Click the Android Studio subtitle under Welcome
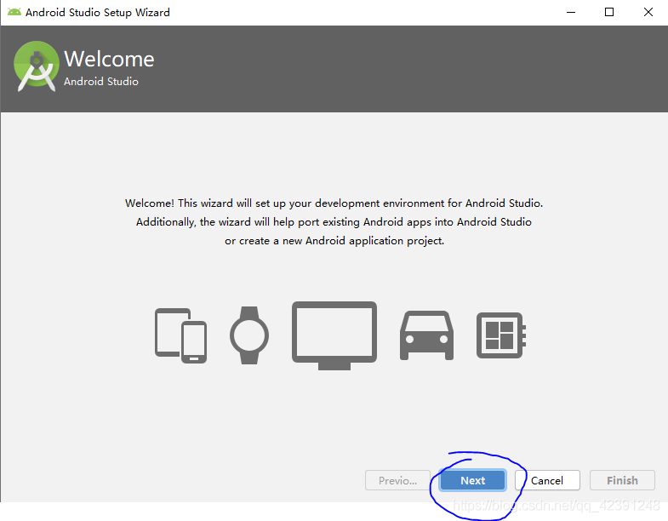 click(101, 82)
